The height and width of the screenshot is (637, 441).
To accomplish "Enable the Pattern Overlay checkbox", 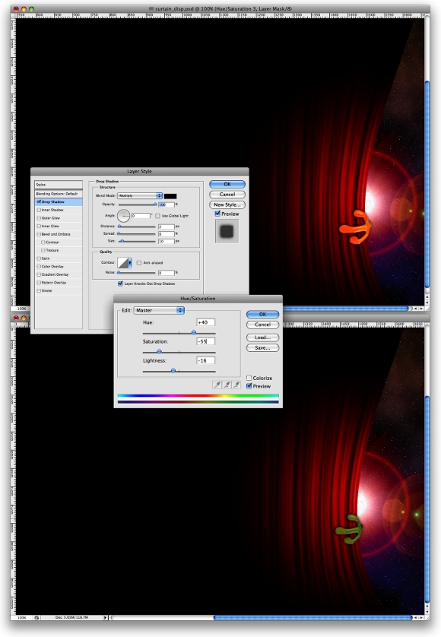I will (39, 282).
